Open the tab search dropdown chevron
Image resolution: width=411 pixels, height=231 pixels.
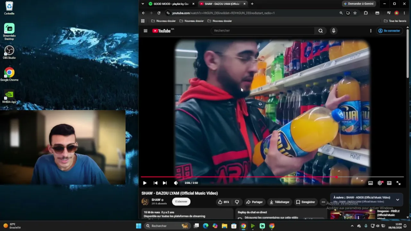(143, 4)
